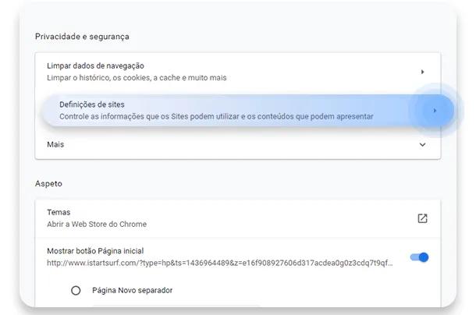This screenshot has height=315, width=476.
Task: Click the Página Novo separador option text
Action: (x=132, y=290)
